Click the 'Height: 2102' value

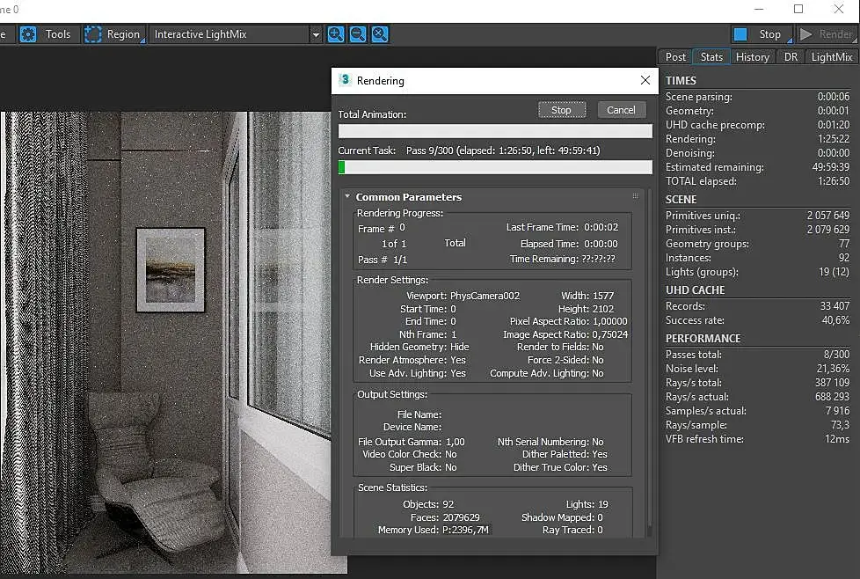pyautogui.click(x=586, y=309)
